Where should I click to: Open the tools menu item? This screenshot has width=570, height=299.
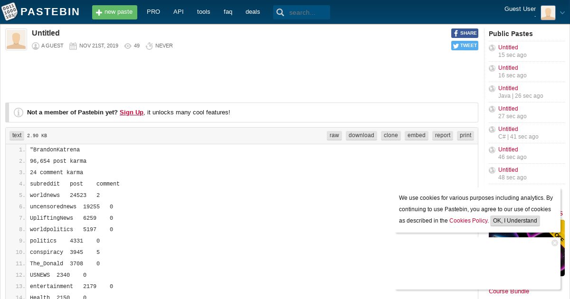pyautogui.click(x=203, y=12)
